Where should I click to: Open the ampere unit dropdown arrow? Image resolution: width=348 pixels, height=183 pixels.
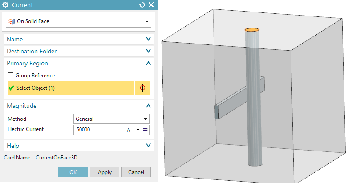point(138,130)
